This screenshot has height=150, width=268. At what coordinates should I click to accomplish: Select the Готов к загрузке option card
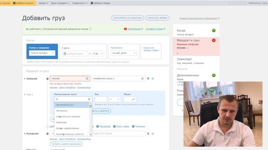[x=42, y=51]
